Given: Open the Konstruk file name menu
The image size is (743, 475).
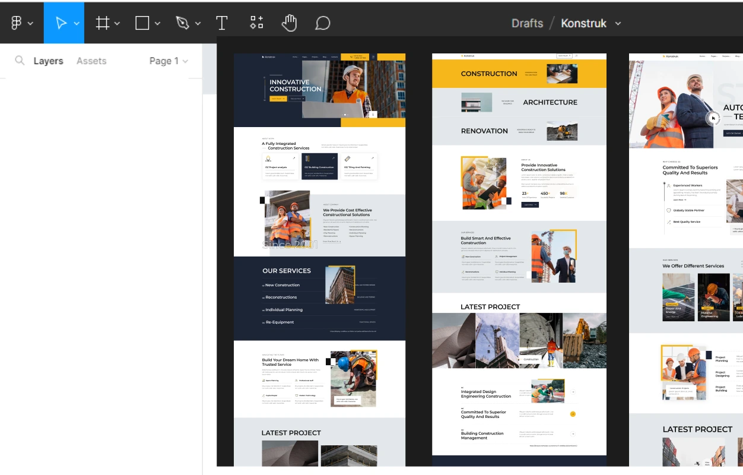Looking at the screenshot, I should 583,23.
